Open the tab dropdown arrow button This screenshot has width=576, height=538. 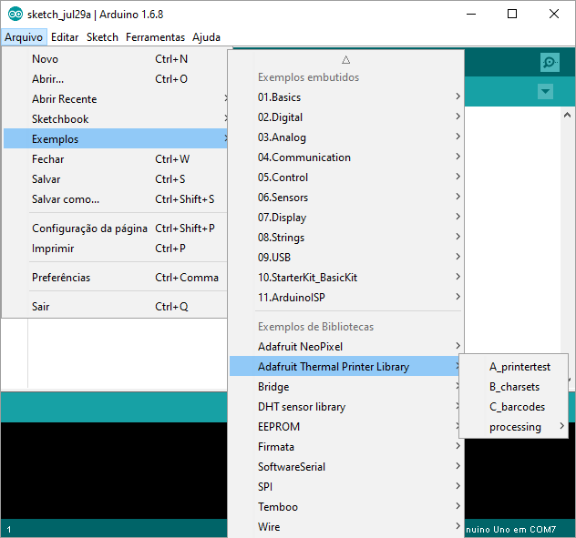pos(546,91)
